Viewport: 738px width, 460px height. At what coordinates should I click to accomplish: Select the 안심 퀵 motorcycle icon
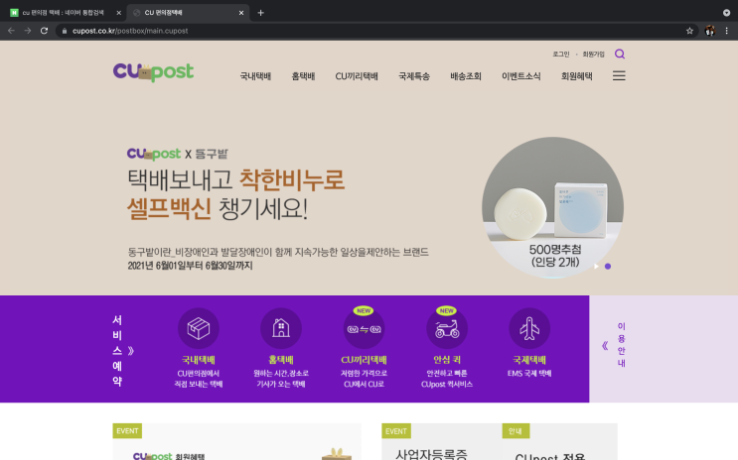click(447, 328)
